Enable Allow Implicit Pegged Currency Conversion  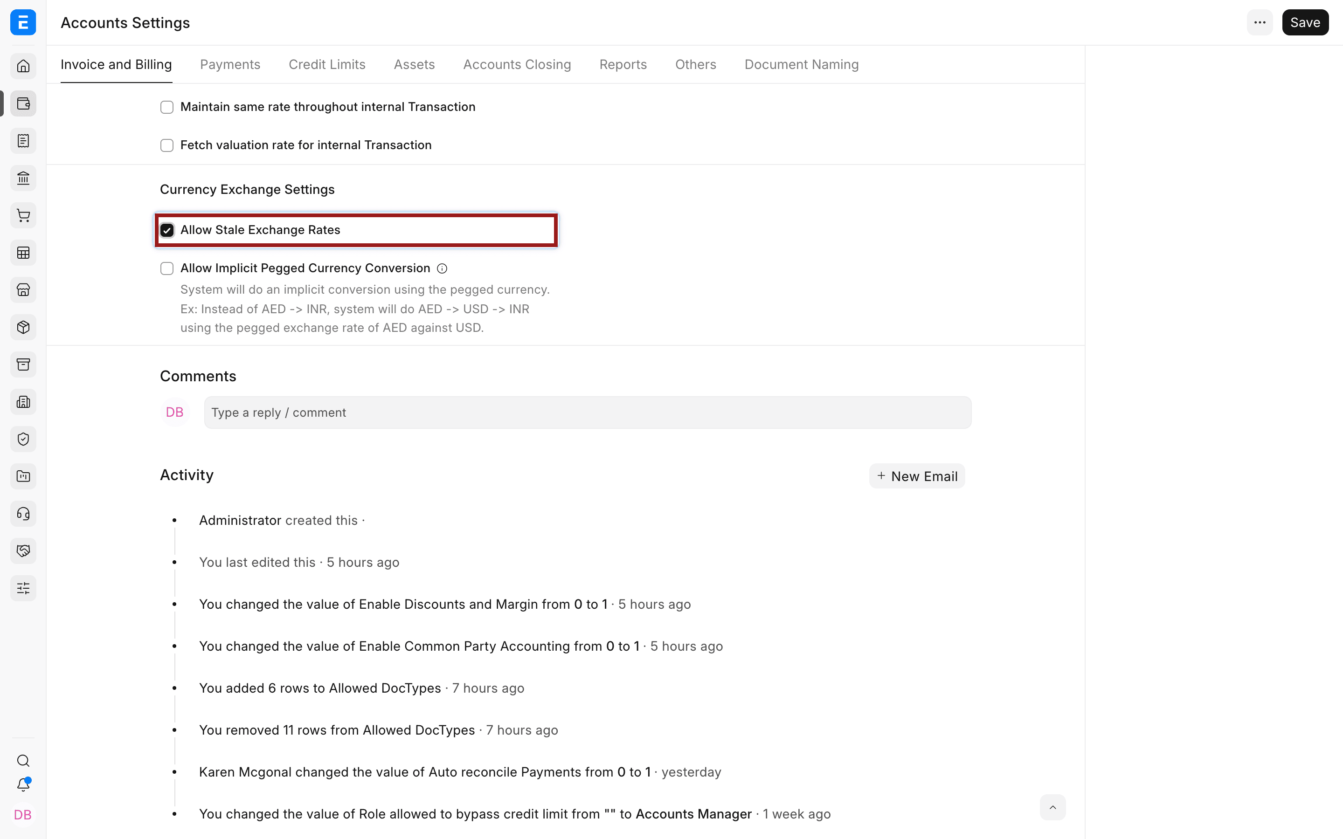tap(167, 268)
